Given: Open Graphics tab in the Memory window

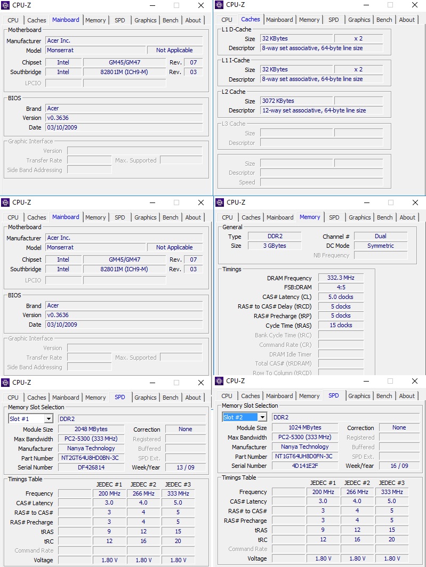Looking at the screenshot, I should click(360, 217).
